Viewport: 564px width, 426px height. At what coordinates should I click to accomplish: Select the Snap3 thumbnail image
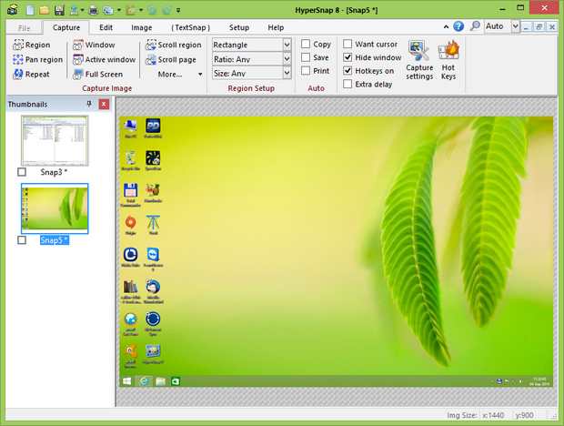tap(55, 140)
